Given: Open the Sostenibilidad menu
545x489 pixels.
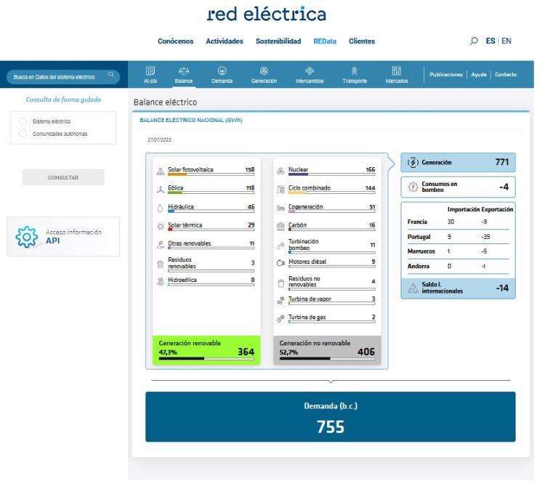Looking at the screenshot, I should pos(278,41).
